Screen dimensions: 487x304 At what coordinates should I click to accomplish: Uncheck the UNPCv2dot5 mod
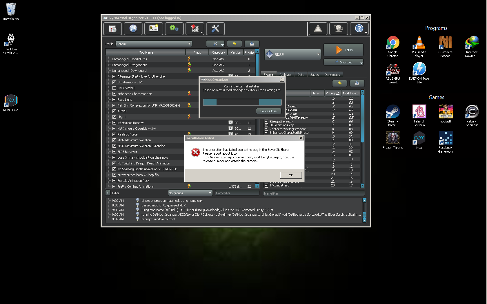tap(114, 88)
